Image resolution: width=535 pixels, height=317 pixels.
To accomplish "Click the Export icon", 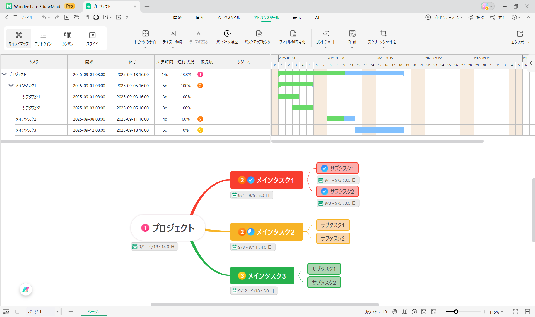I will pyautogui.click(x=520, y=34).
